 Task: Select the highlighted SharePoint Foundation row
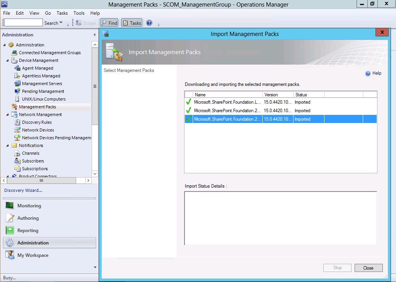281,119
